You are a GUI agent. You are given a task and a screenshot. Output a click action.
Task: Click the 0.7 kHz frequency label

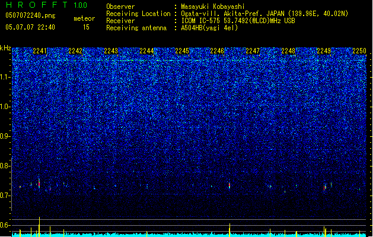coord(5,196)
